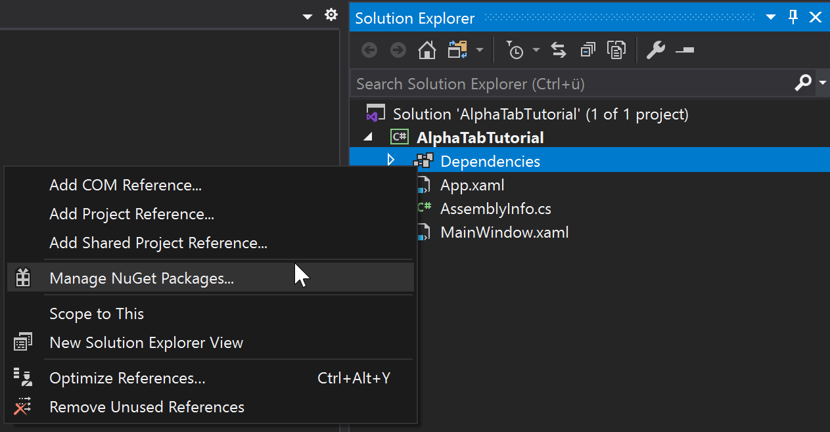Click the New Solution Explorer View icon
Screen dimensions: 830x432
pyautogui.click(x=23, y=342)
